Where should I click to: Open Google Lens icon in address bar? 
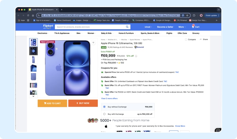tap(183, 15)
